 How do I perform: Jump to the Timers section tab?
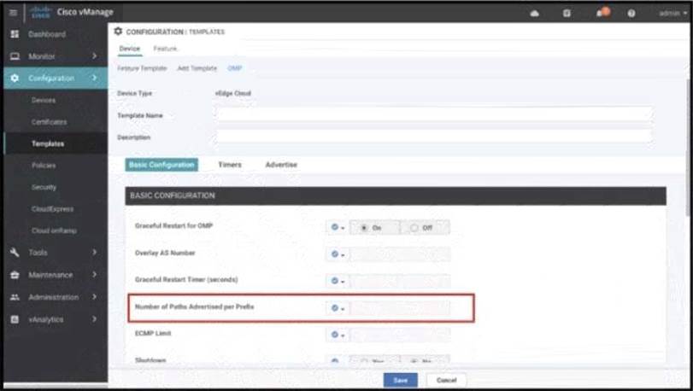point(230,165)
